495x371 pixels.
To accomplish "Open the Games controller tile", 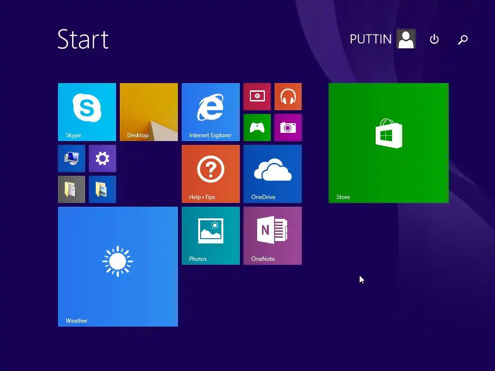I will pyautogui.click(x=257, y=128).
